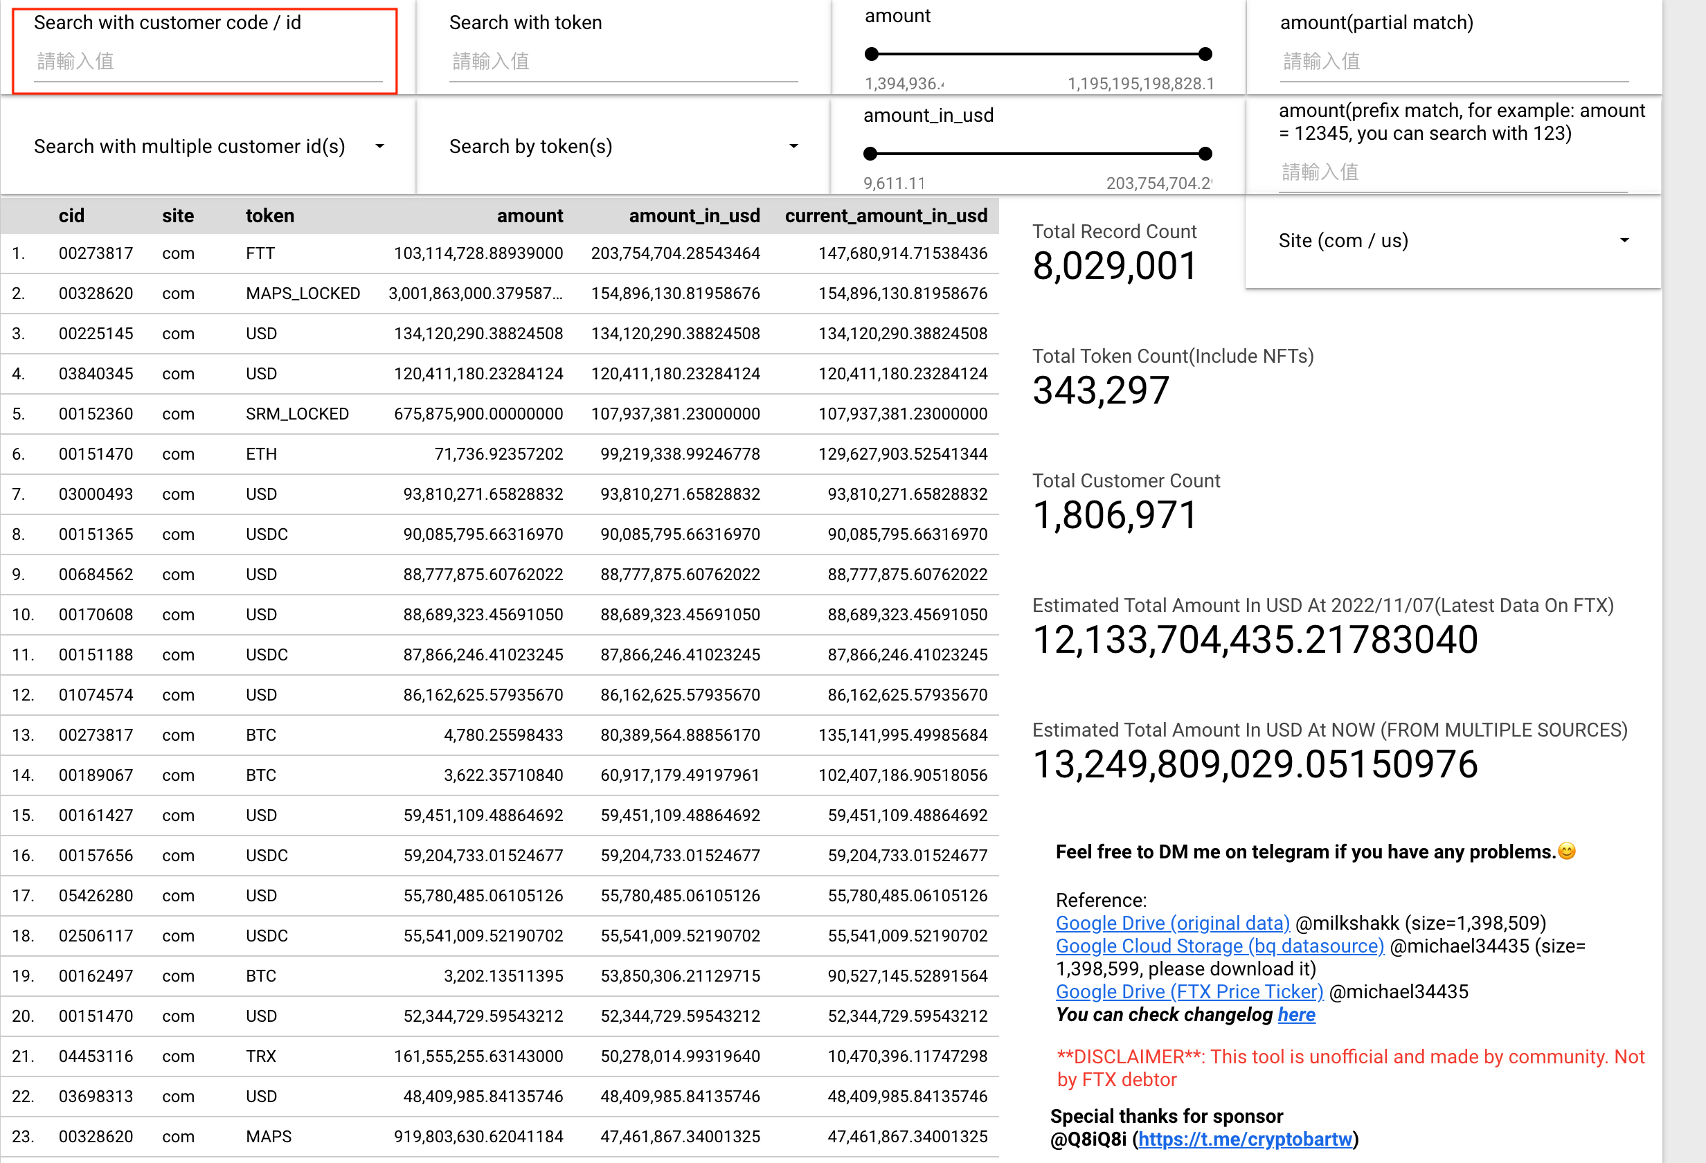Viewport: 1706px width, 1163px height.
Task: Open Search with multiple customer id(s) dropdown
Action: click(x=208, y=147)
